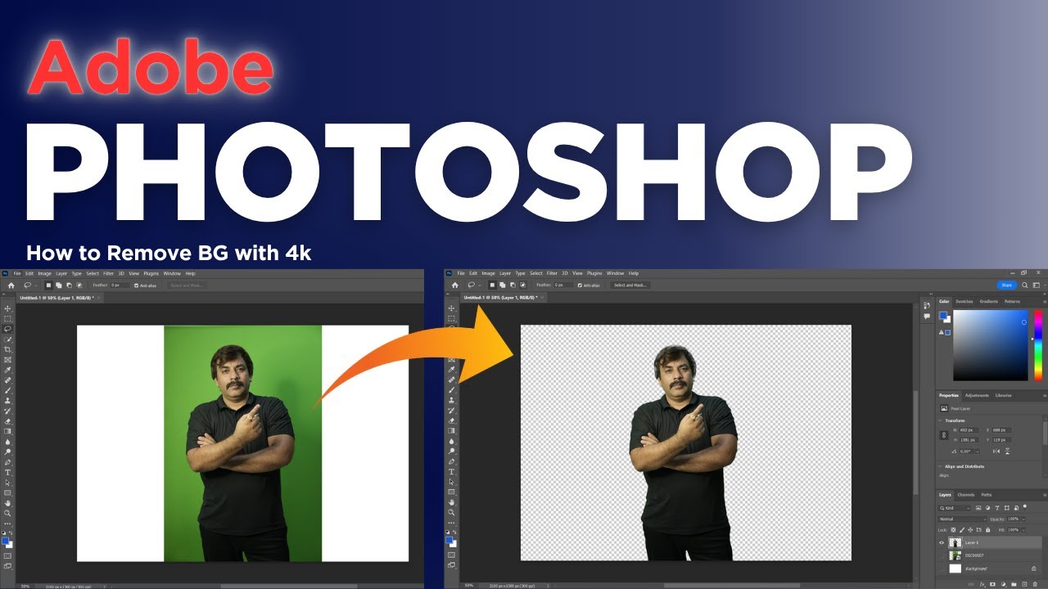Select the Layer 1 row in Layers panel
The width and height of the screenshot is (1048, 589).
tap(990, 542)
